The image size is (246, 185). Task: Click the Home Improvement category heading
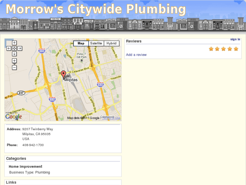point(25,166)
